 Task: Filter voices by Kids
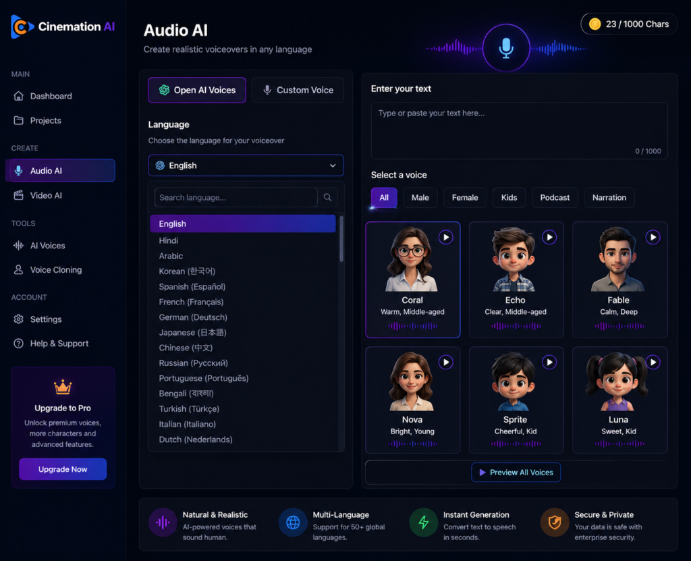509,198
